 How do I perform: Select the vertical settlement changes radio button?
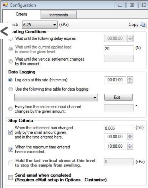click(x=11, y=61)
